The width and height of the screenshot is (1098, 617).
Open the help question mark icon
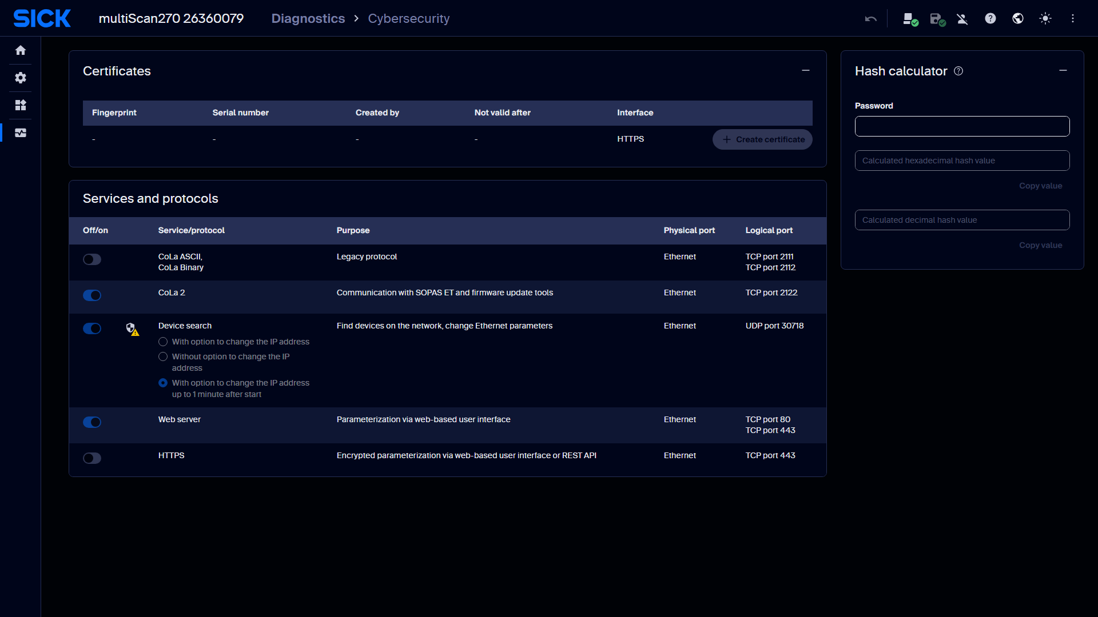pyautogui.click(x=990, y=18)
